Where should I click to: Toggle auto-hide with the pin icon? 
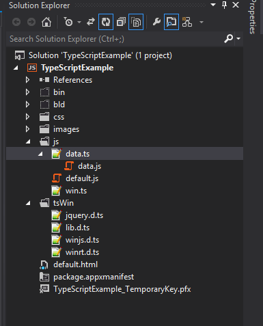224,5
